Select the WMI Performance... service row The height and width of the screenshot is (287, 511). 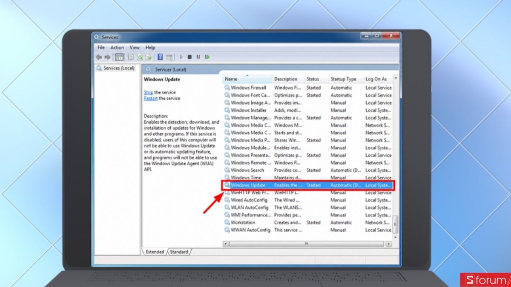pos(307,215)
